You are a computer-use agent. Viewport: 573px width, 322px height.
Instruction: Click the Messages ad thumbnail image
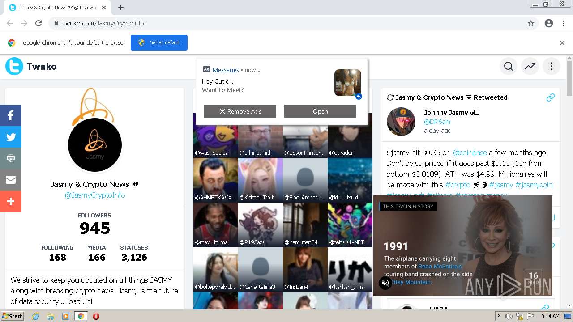coord(348,83)
